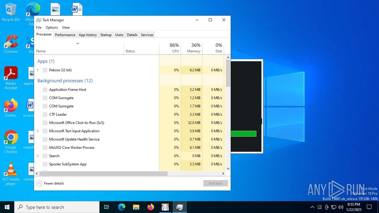The height and width of the screenshot is (213, 379).
Task: Open Windows Start menu
Action: (7, 207)
